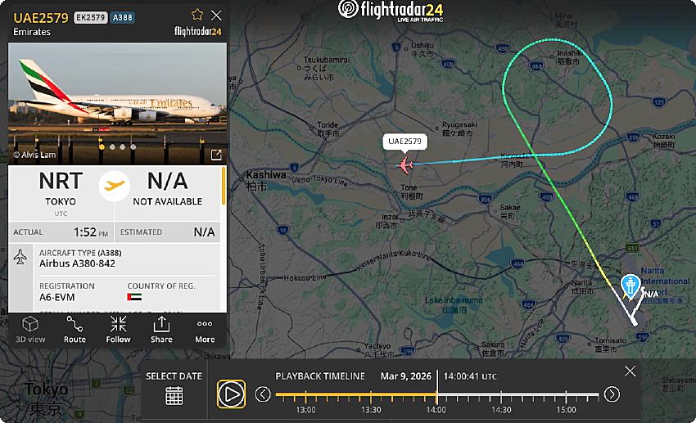Click the Narita airport tower pin
This screenshot has width=696, height=423.
630,286
